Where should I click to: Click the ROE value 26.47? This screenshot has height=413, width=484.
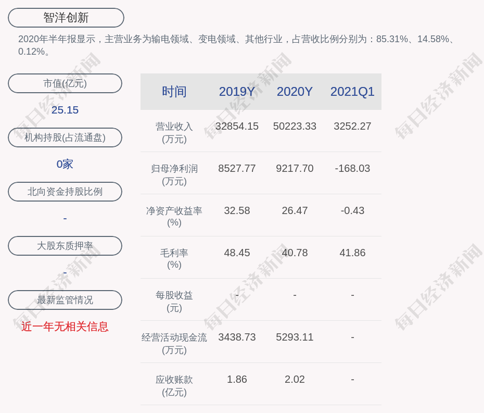click(x=295, y=211)
